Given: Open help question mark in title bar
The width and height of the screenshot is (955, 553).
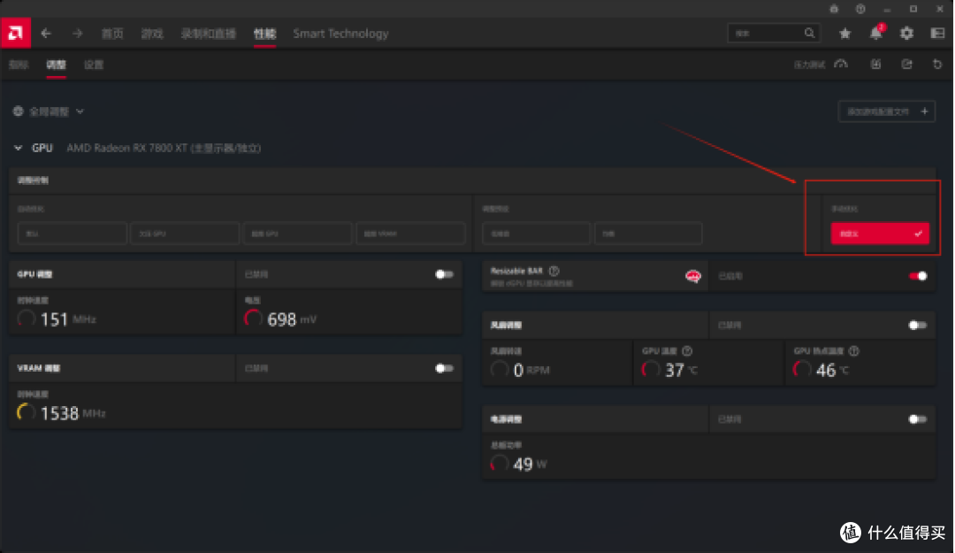Looking at the screenshot, I should click(860, 9).
